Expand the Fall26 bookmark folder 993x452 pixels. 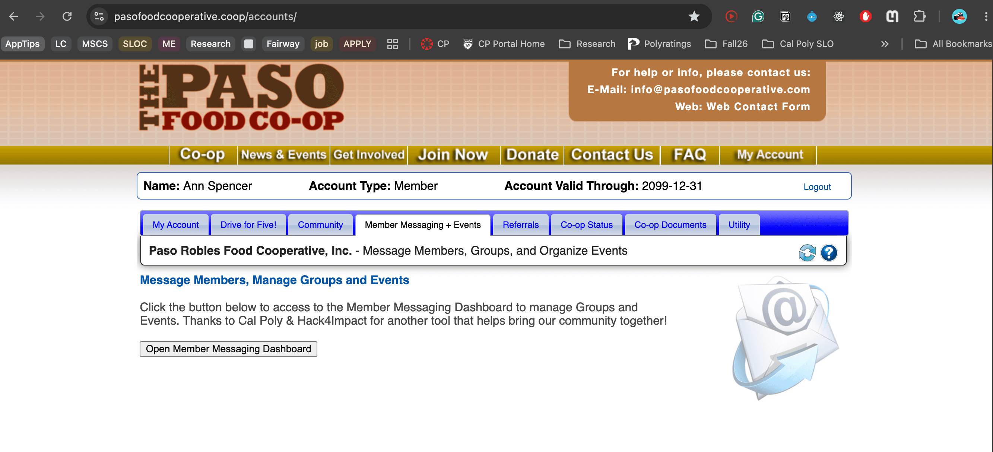pos(726,44)
